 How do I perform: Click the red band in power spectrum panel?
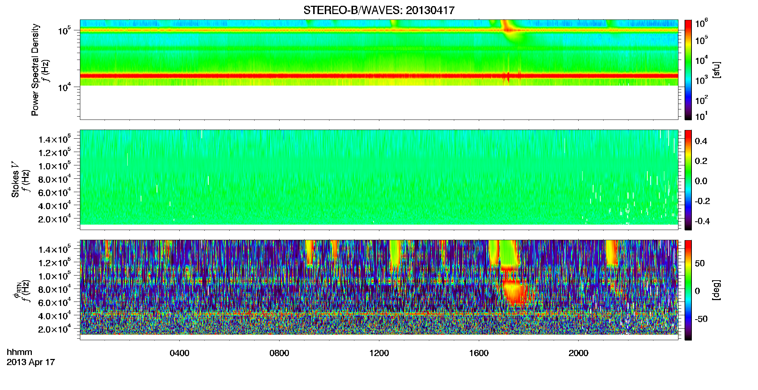[x=379, y=76]
